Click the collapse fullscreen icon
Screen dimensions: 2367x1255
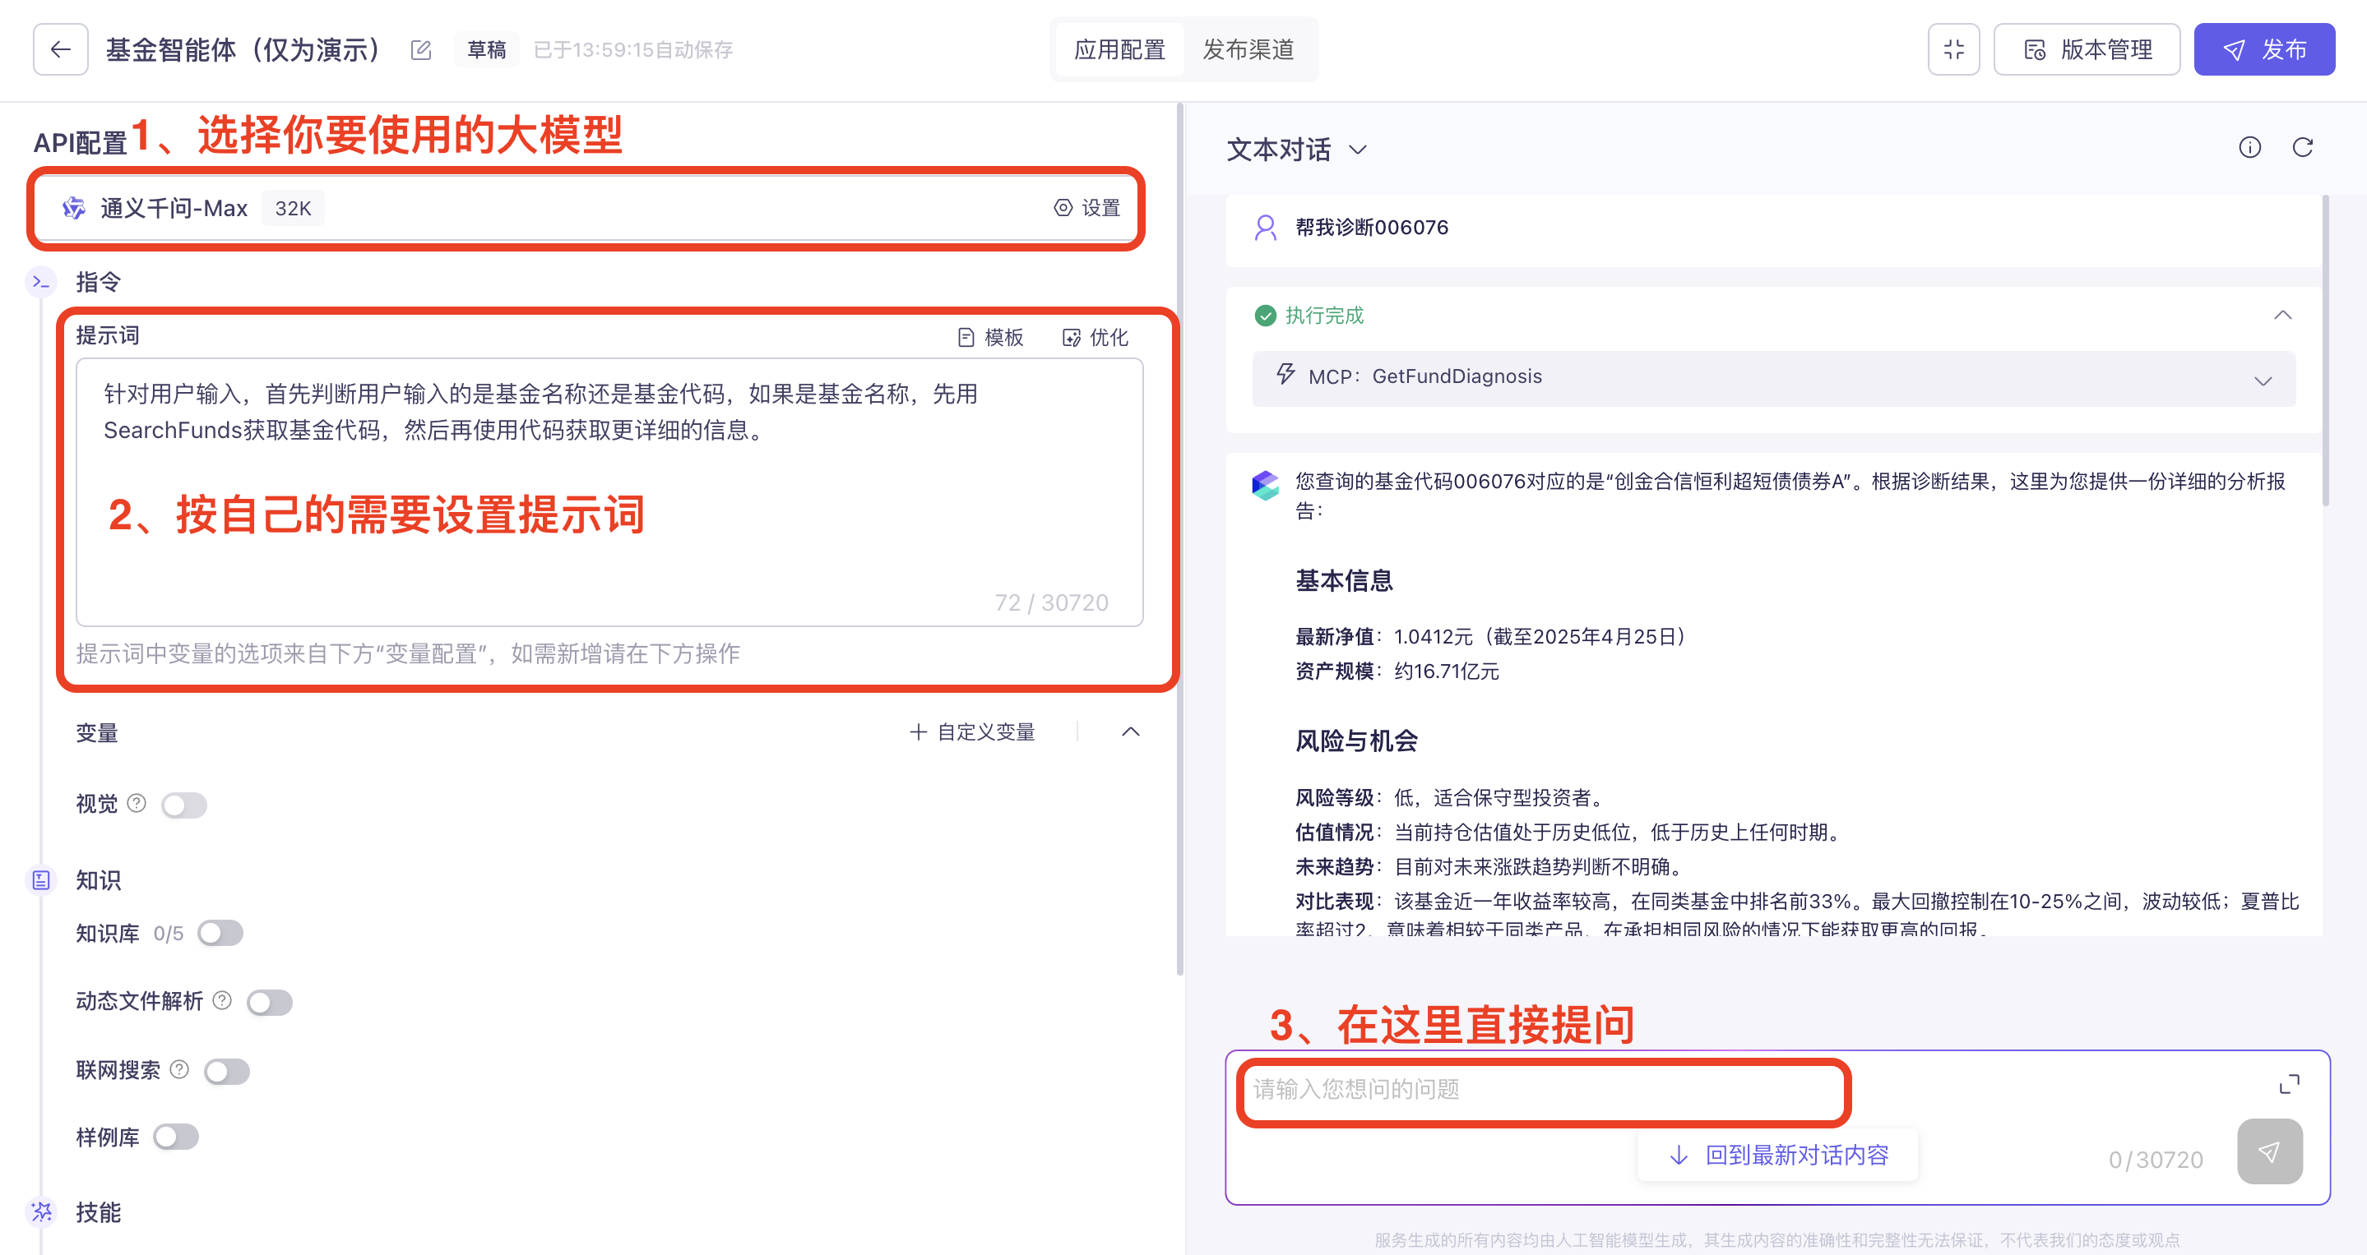pyautogui.click(x=1953, y=49)
